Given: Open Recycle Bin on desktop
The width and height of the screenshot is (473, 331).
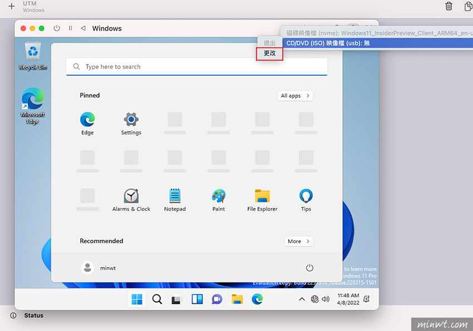Looking at the screenshot, I should click(x=33, y=56).
